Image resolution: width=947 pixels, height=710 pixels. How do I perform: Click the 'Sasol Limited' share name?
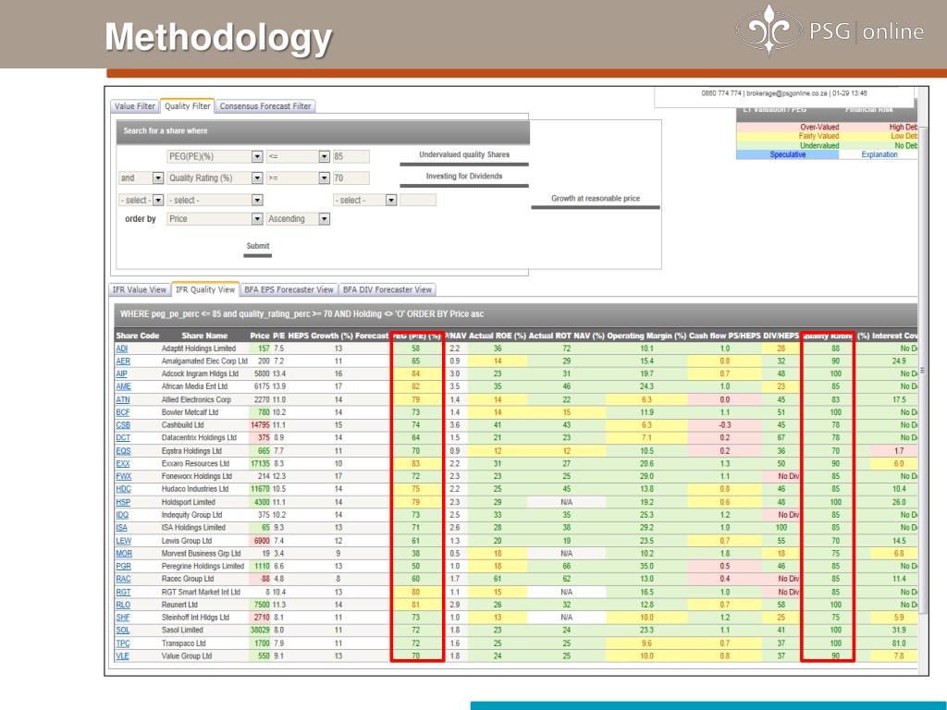coord(182,630)
